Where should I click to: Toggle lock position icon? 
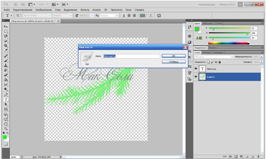216,62
